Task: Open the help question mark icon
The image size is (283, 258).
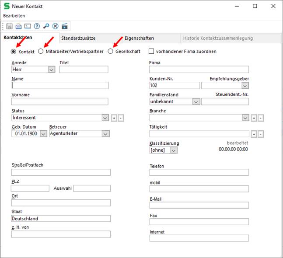Action: tap(37, 26)
